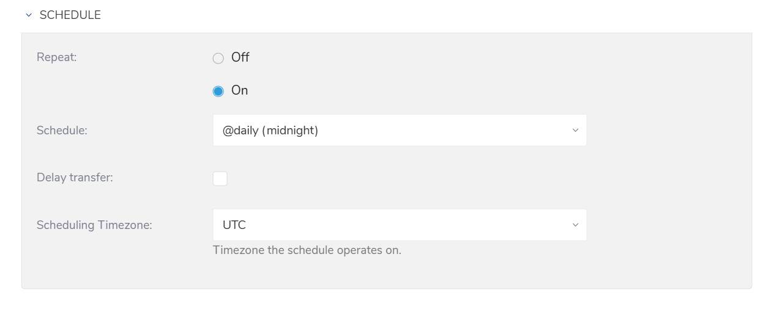Click the "UTC" value in timezone field

[x=234, y=225]
